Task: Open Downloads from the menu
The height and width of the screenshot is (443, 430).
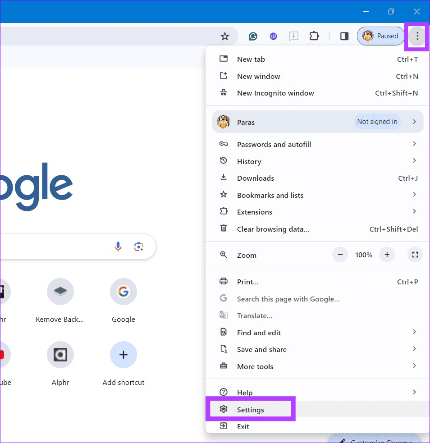Action: pyautogui.click(x=318, y=178)
